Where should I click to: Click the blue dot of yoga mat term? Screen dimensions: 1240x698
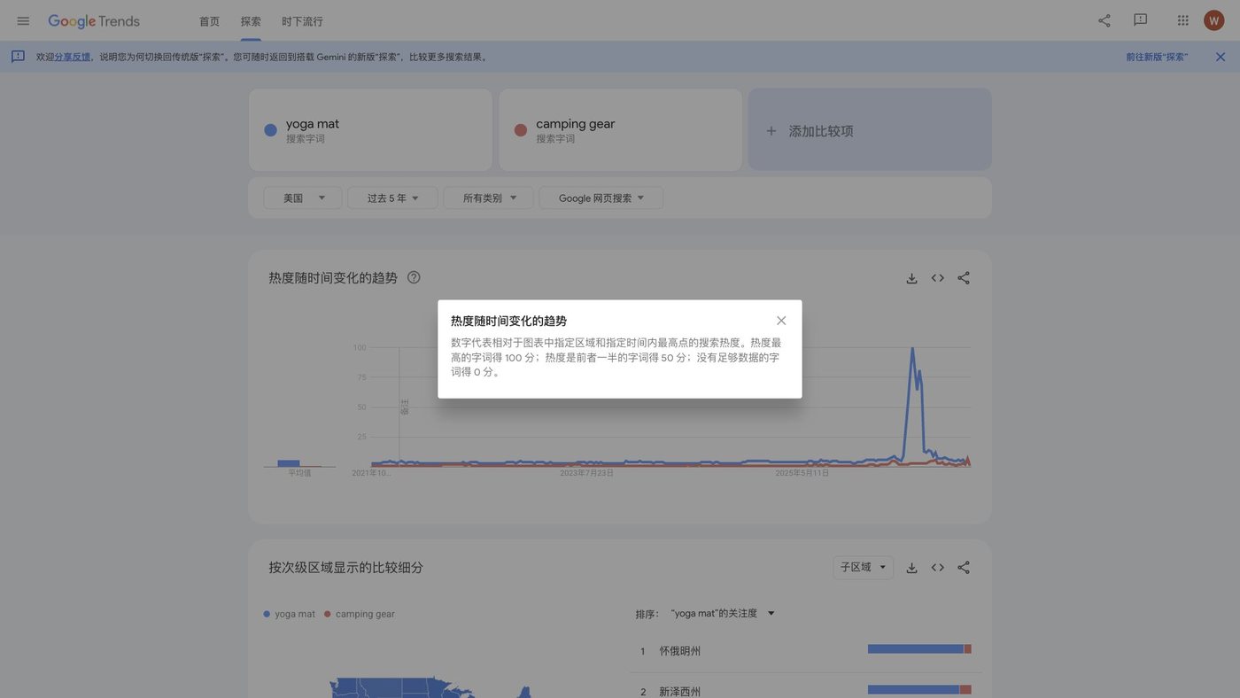coord(271,130)
